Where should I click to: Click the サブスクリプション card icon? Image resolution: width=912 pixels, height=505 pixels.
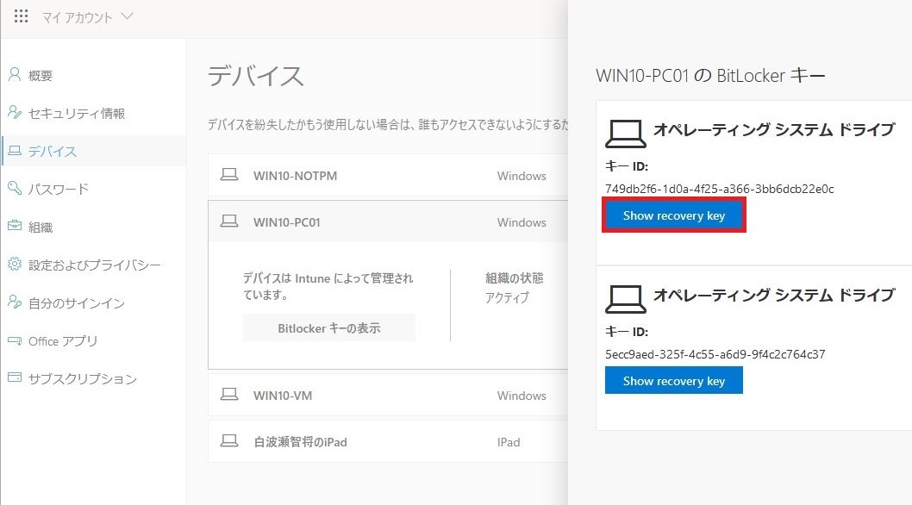(15, 377)
